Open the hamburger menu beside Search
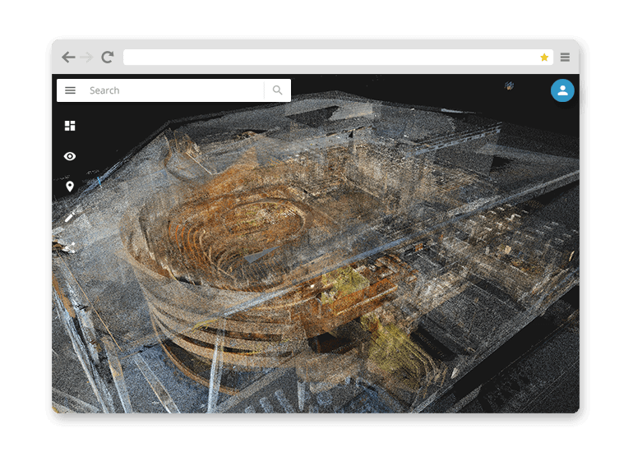The height and width of the screenshot is (452, 633). click(x=70, y=90)
